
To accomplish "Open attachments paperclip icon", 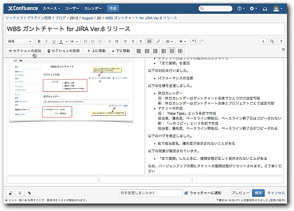I will point(20,193).
